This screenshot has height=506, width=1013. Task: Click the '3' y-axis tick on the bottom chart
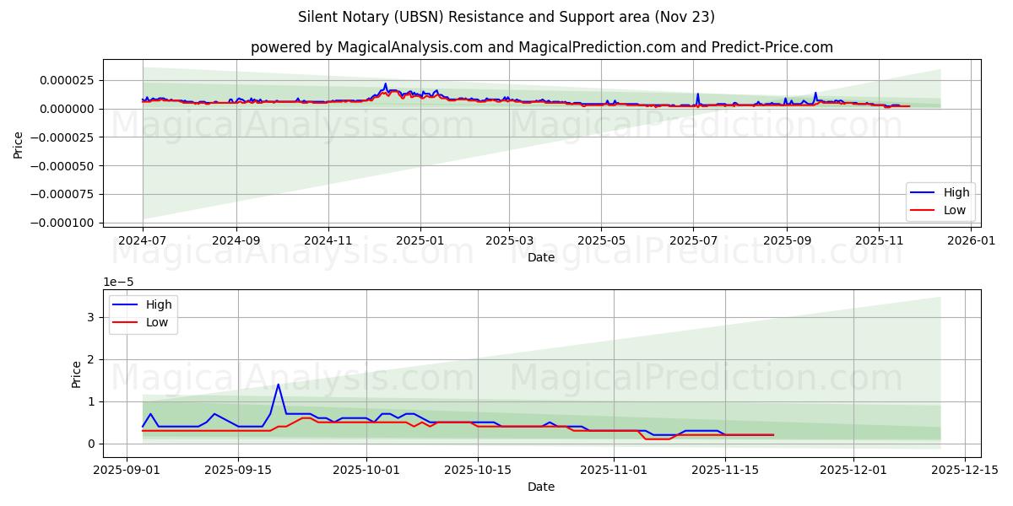pos(93,317)
